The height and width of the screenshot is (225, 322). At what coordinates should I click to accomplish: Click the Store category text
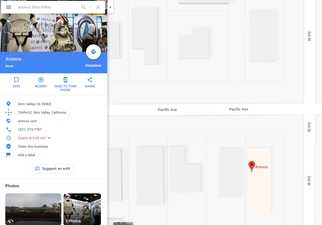(9, 66)
